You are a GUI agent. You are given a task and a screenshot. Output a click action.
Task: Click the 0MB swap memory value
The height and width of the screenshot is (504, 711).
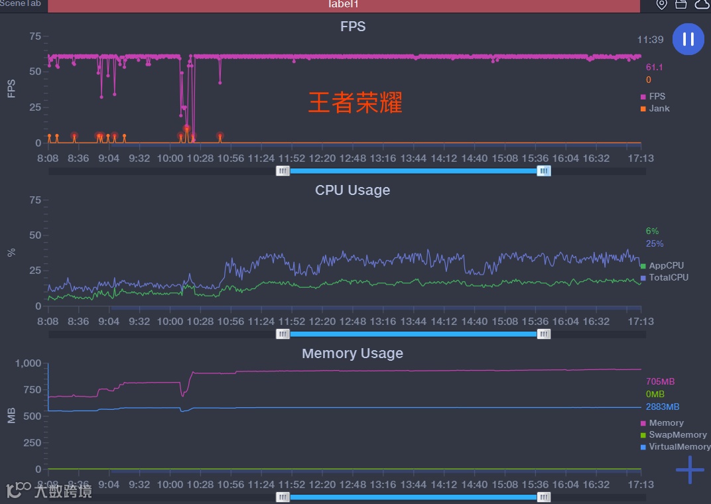pyautogui.click(x=655, y=395)
